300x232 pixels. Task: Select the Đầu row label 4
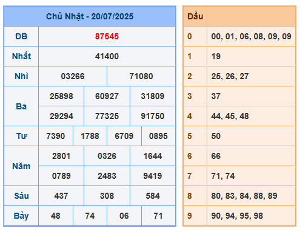(x=190, y=116)
